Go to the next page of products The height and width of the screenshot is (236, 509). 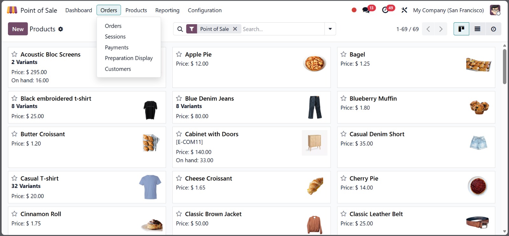441,29
